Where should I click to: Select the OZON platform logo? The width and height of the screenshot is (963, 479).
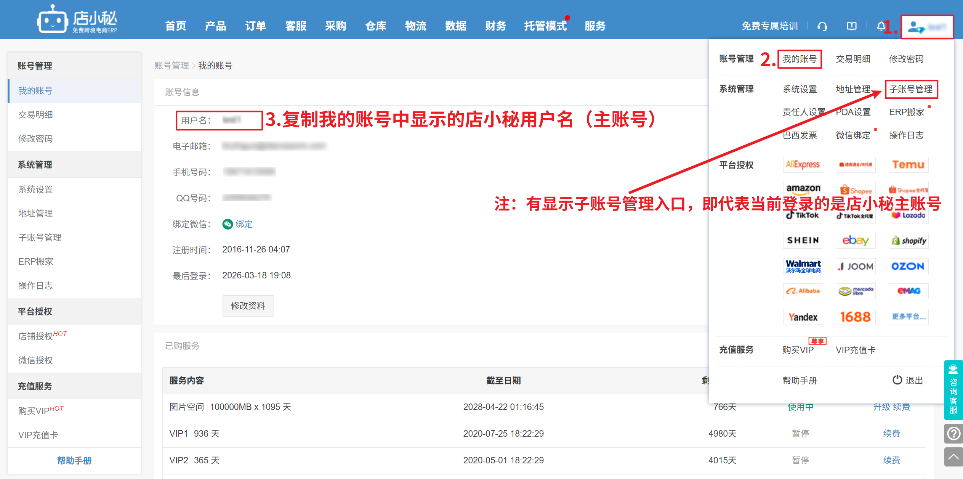click(x=908, y=266)
